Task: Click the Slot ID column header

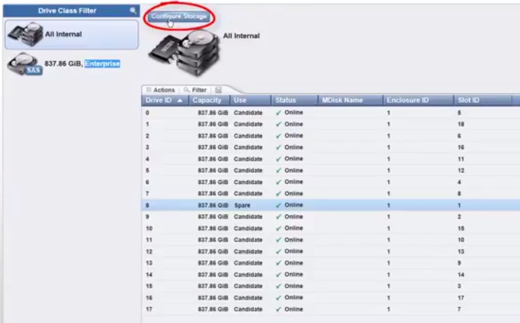Action: [468, 101]
